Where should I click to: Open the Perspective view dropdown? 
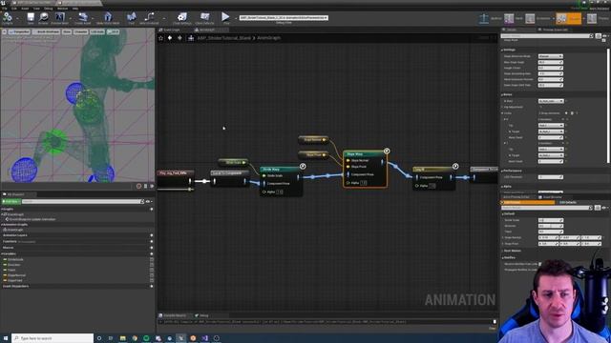(19, 31)
